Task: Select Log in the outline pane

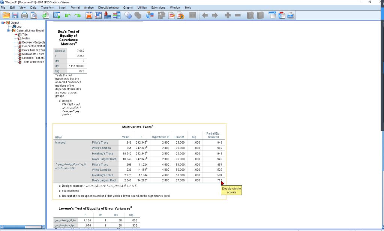Action: [x=19, y=27]
